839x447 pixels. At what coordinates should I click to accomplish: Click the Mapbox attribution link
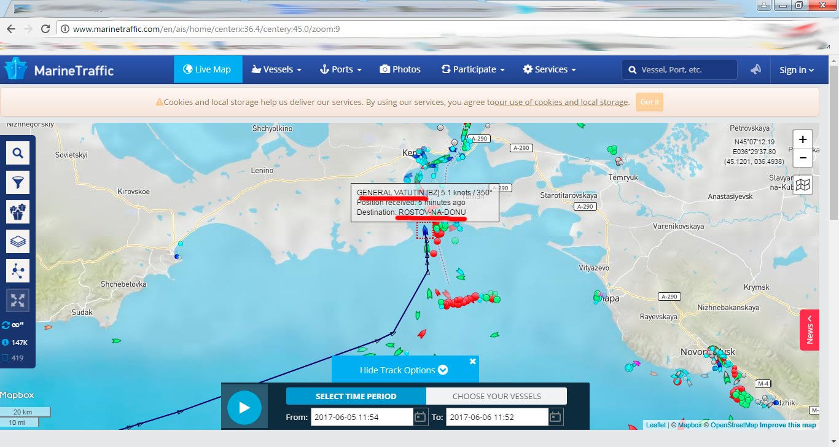[x=690, y=425]
